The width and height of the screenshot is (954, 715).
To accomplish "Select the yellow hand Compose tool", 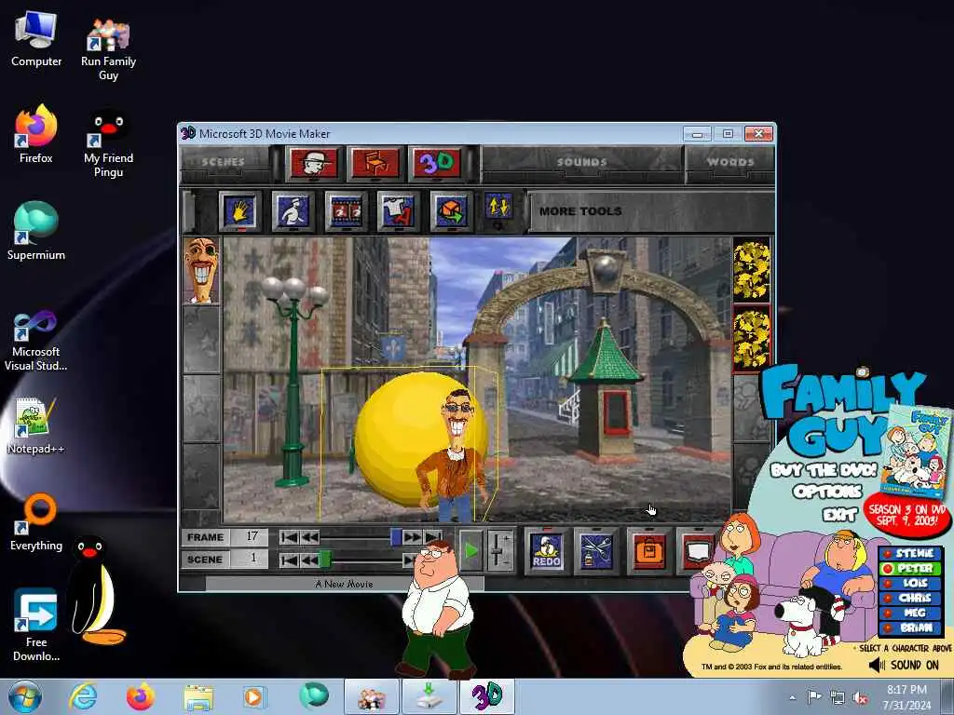I will pos(239,211).
